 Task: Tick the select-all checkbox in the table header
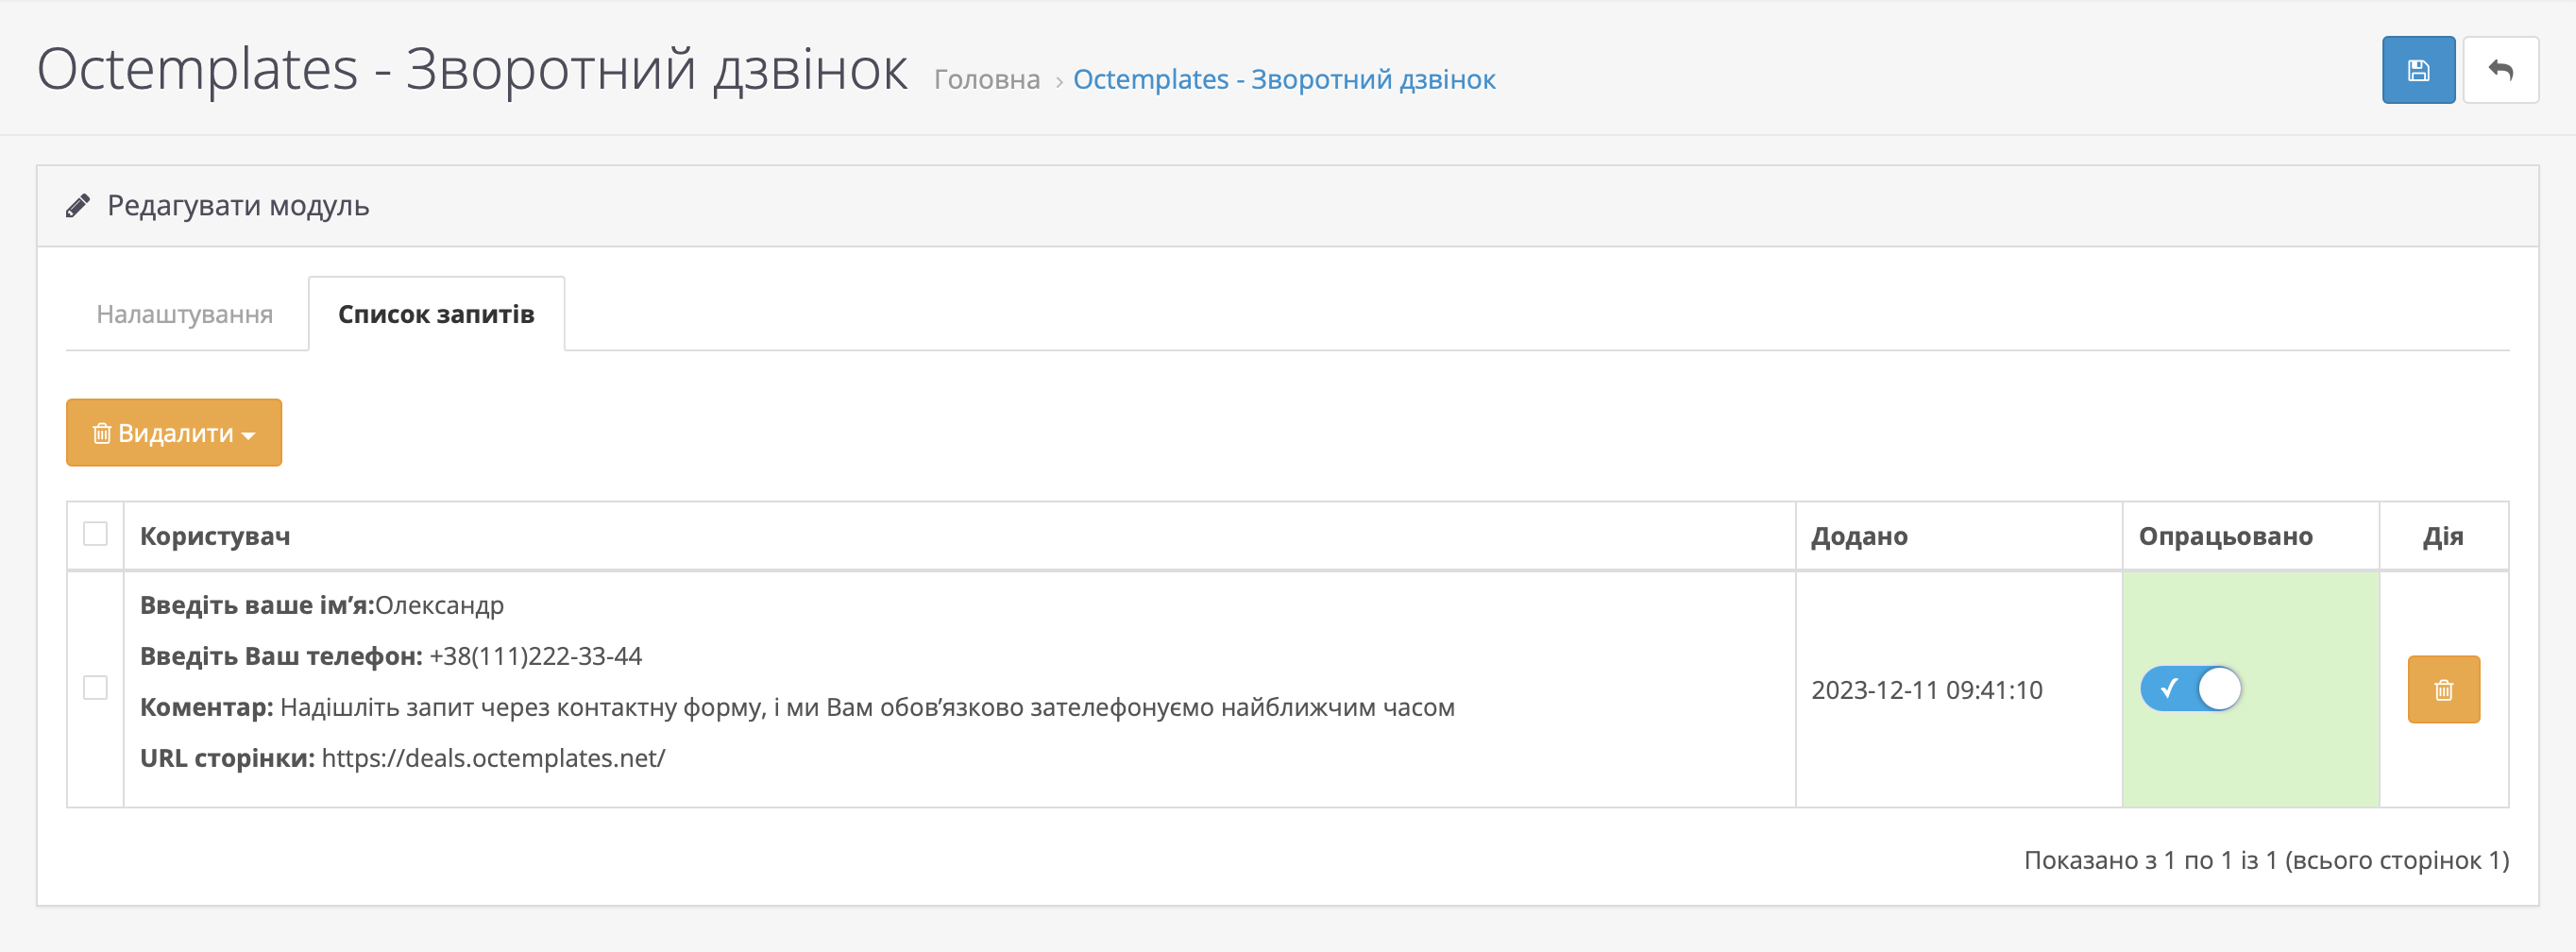tap(95, 535)
